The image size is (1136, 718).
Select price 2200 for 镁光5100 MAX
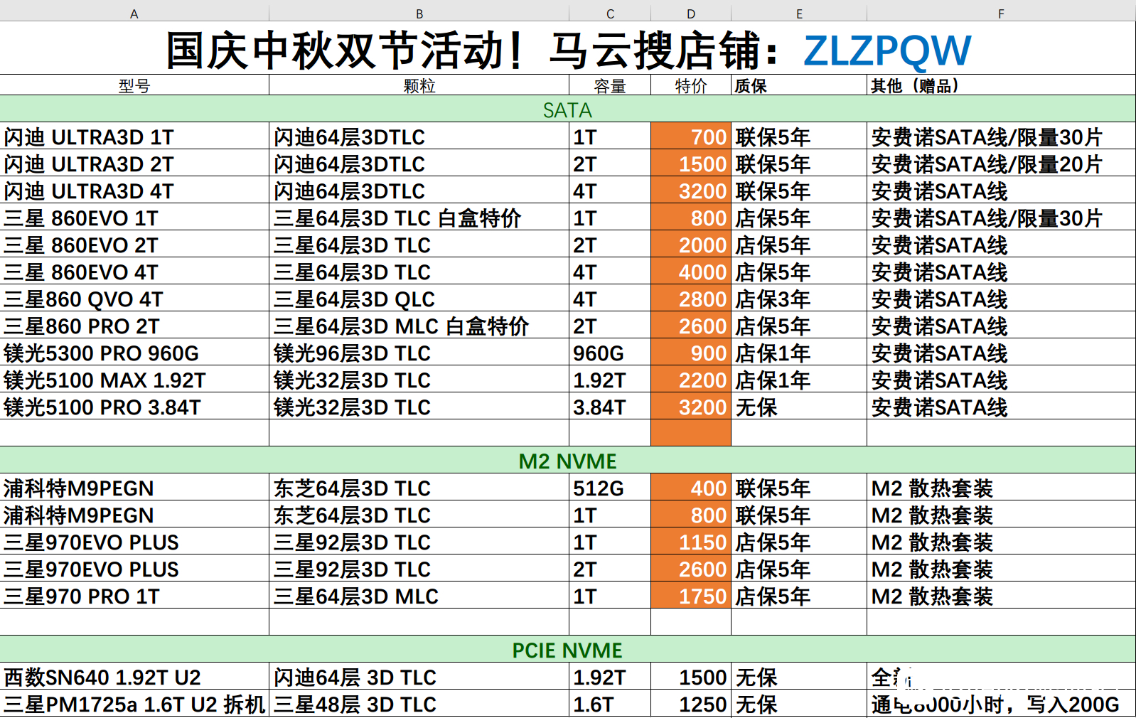[x=691, y=380]
